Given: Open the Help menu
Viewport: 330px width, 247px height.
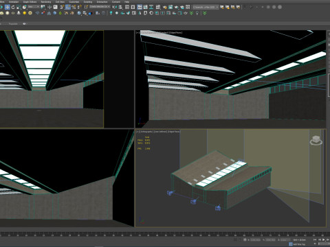Looking at the screenshot, I should 126,2.
